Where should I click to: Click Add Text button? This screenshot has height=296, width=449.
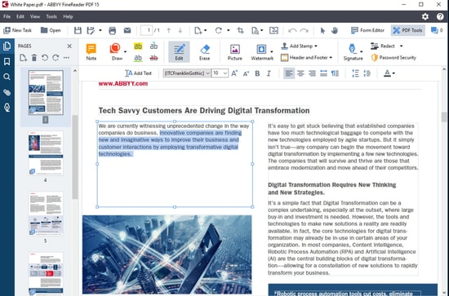pos(138,73)
